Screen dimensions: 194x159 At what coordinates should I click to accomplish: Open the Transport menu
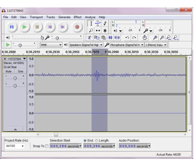point(36,17)
